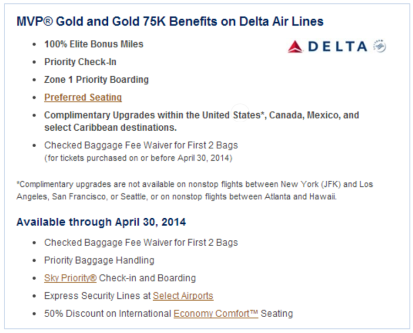Click the Check-in and Boarding text
Screen dimensions: 413x333
point(147,278)
